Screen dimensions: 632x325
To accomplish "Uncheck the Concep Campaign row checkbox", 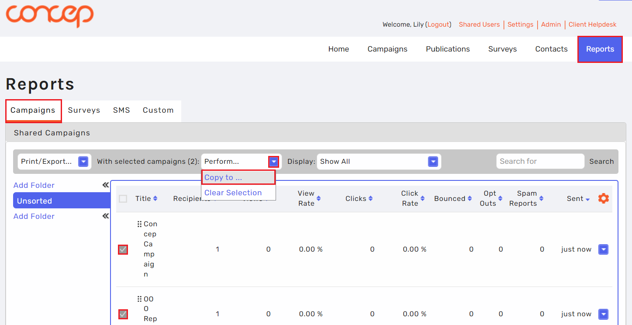I will (x=123, y=249).
